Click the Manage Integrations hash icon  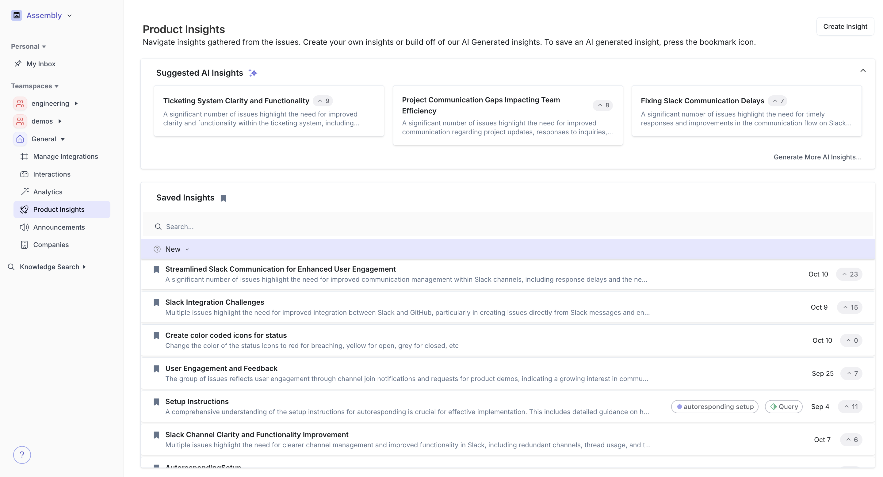[24, 157]
